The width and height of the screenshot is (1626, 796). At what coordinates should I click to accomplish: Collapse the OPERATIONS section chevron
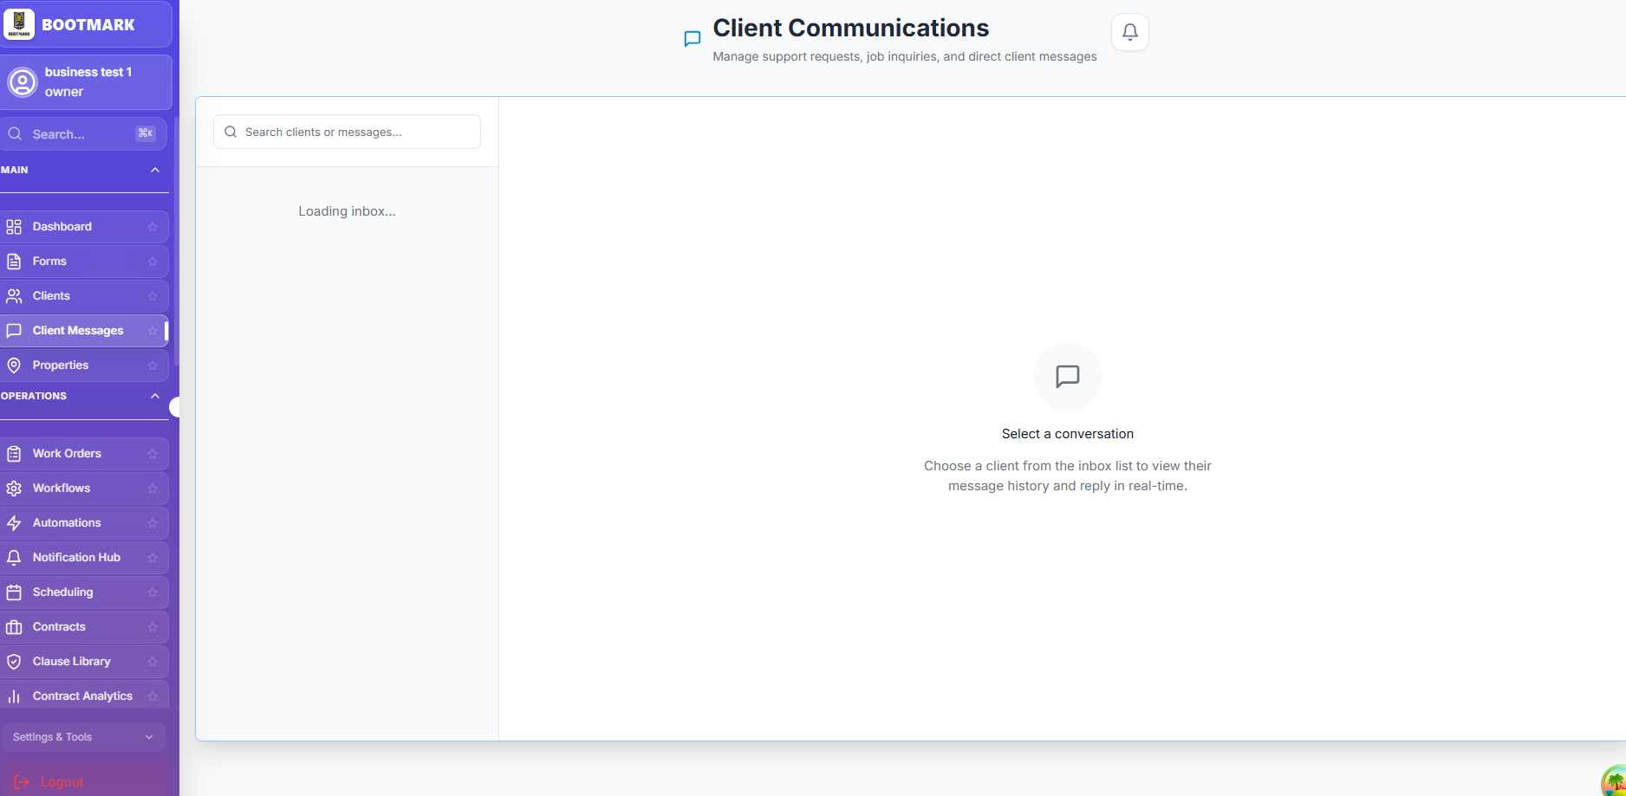[x=155, y=396]
